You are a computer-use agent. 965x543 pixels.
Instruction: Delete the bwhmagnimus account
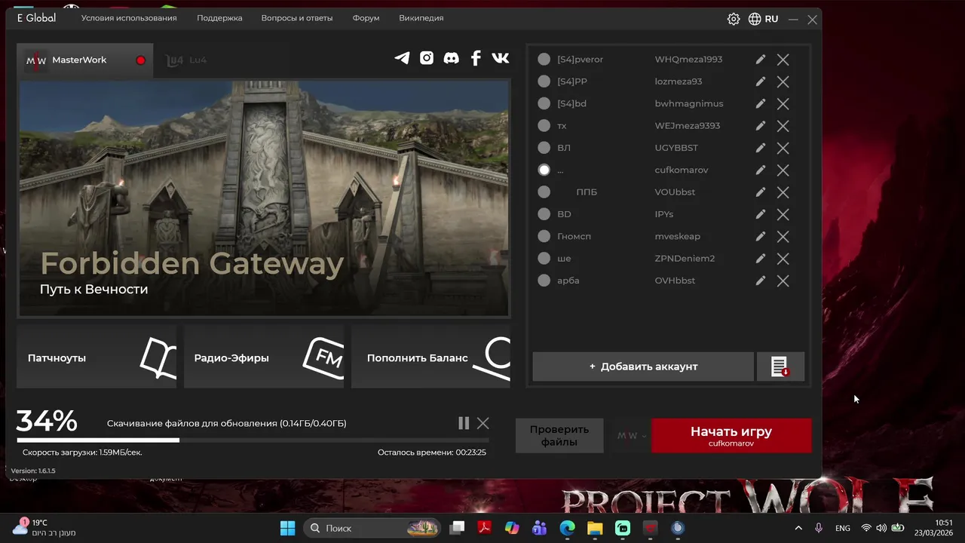pyautogui.click(x=783, y=104)
